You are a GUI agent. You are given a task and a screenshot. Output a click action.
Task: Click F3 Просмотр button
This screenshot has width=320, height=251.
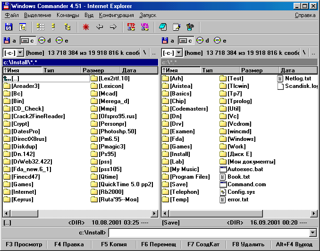pyautogui.click(x=24, y=244)
